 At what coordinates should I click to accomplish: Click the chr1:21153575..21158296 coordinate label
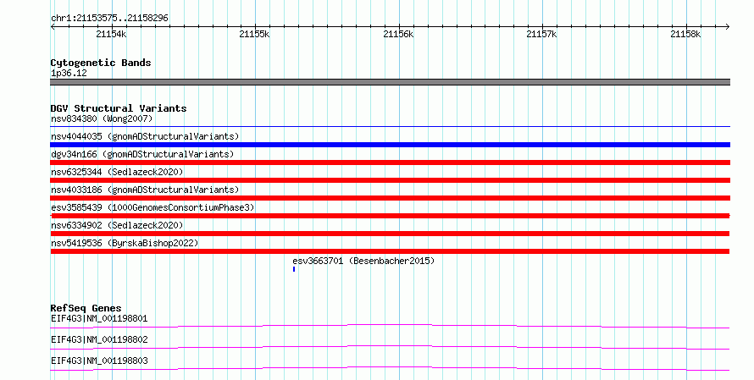(109, 18)
